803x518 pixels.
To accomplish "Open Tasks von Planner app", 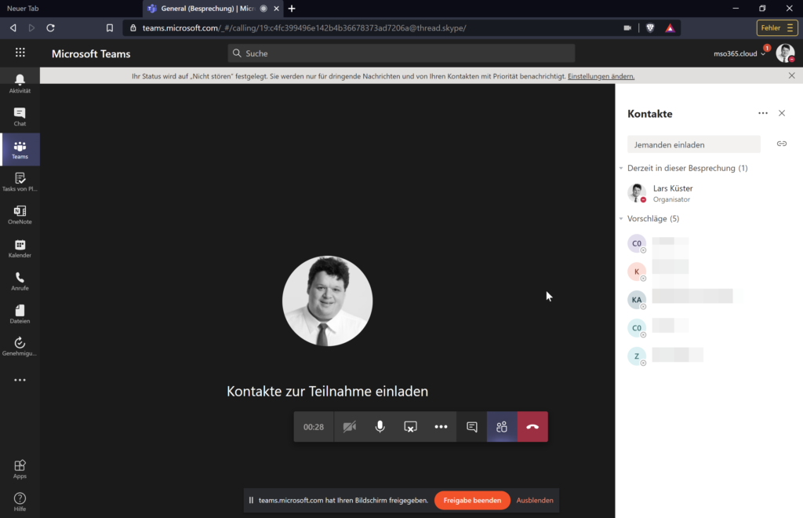I will [20, 182].
